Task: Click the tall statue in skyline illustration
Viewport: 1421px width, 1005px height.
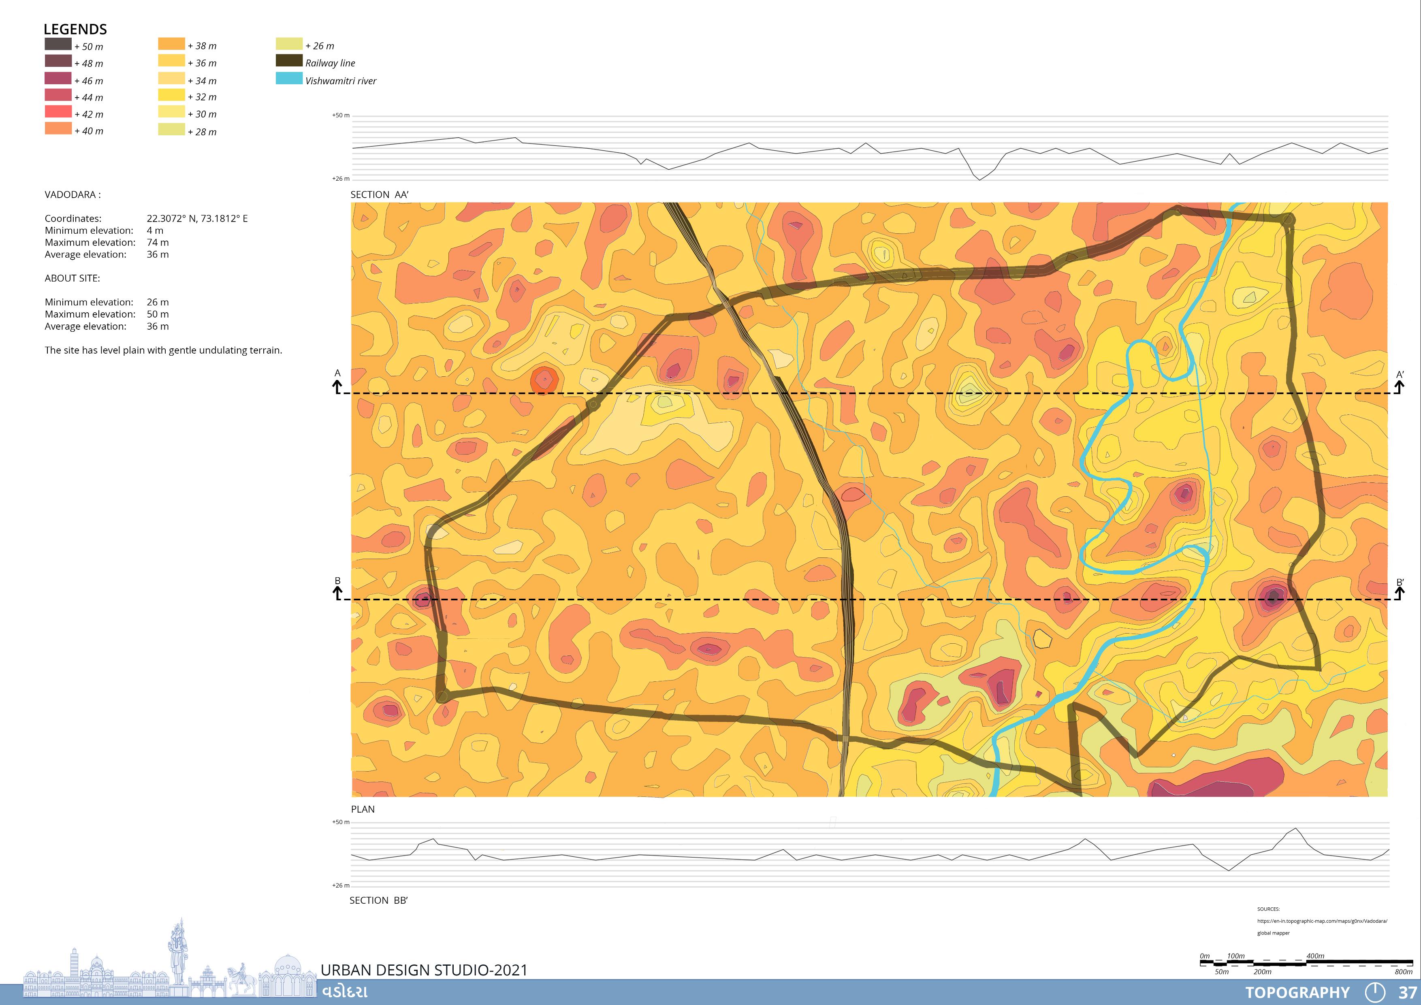Action: [x=179, y=953]
